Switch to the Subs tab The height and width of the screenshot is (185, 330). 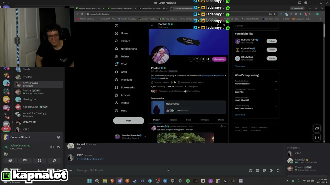point(188,120)
